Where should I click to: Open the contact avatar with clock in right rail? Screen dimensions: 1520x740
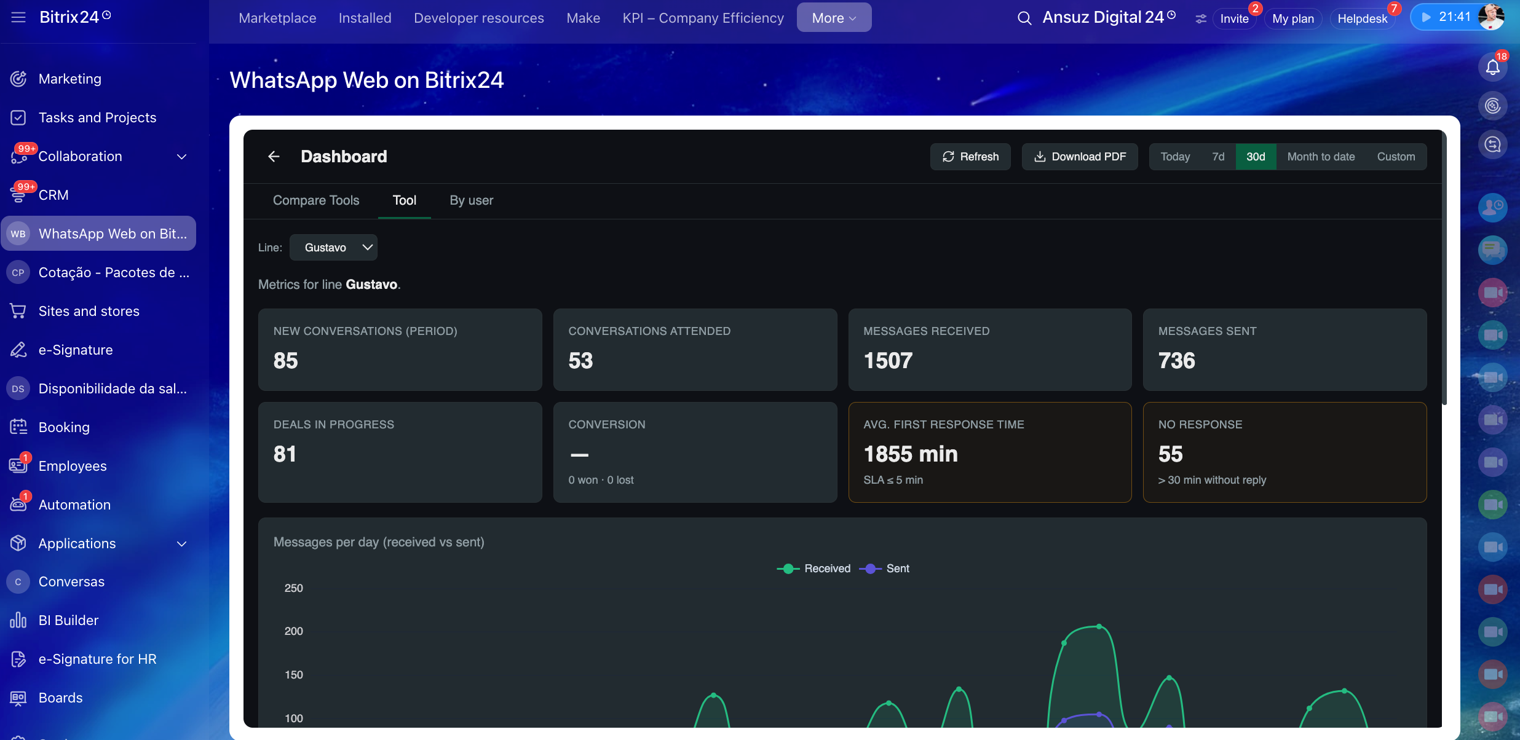point(1493,208)
